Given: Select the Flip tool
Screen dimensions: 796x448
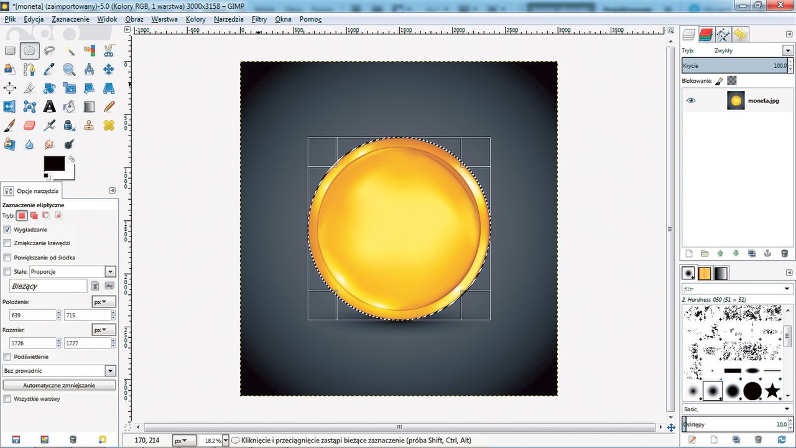Looking at the screenshot, I should (10, 106).
